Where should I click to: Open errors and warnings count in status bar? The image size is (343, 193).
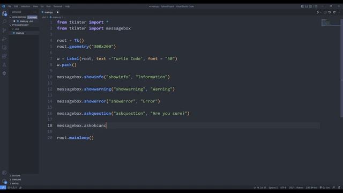tap(12, 188)
